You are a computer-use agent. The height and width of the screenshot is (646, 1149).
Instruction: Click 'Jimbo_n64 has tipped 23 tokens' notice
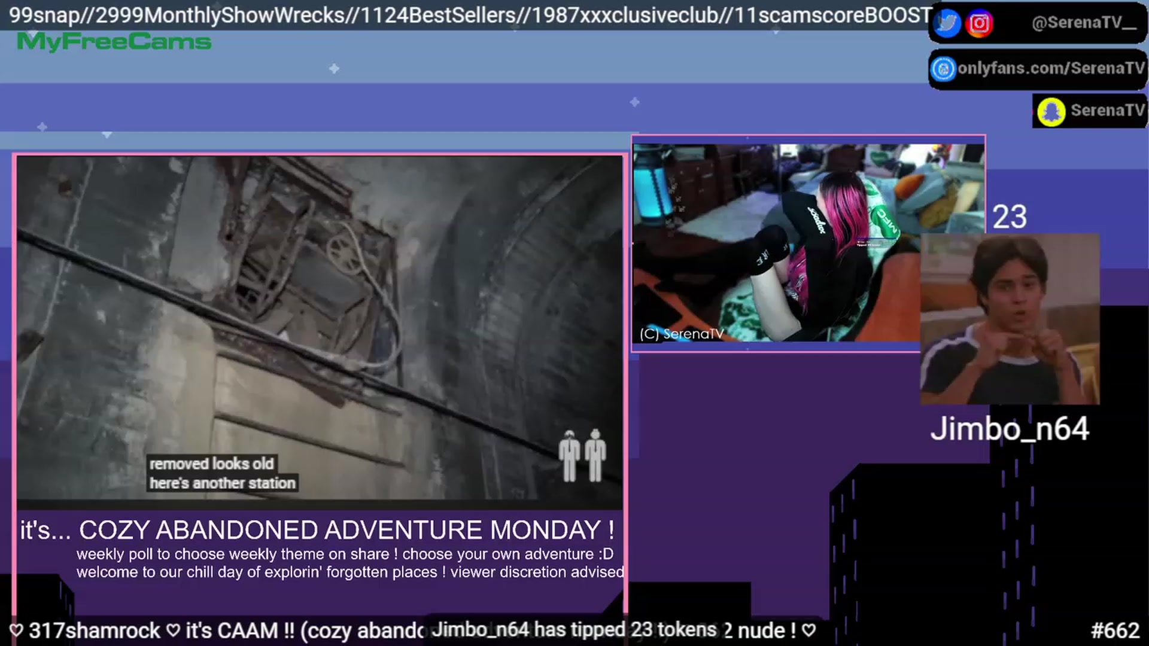point(574,629)
